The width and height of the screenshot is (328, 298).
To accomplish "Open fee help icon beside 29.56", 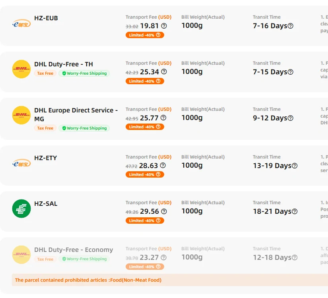I will point(164,211).
